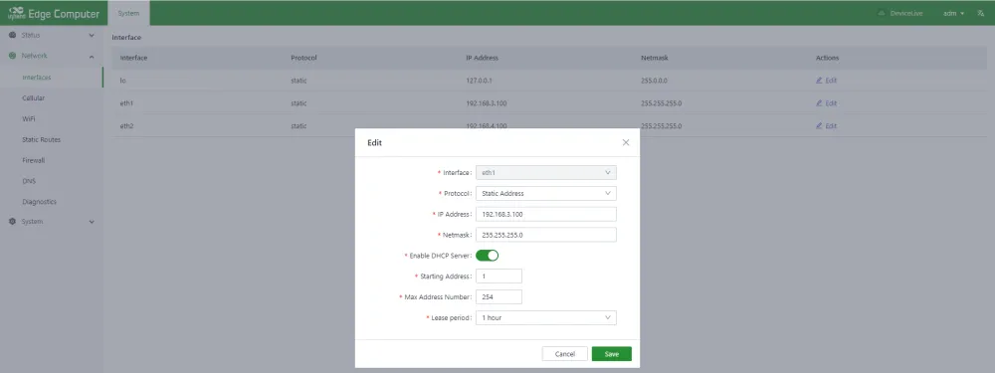Click the Status globe icon in sidebar
995x373 pixels.
(13, 35)
